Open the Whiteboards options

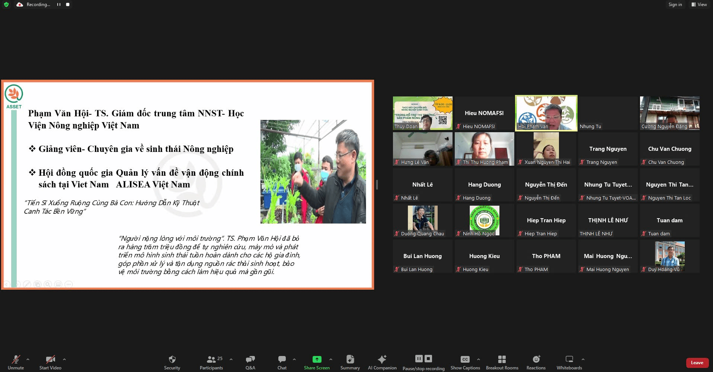pyautogui.click(x=569, y=362)
